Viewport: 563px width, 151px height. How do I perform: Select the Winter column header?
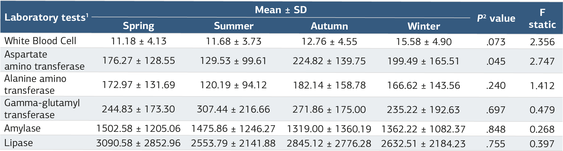click(424, 26)
